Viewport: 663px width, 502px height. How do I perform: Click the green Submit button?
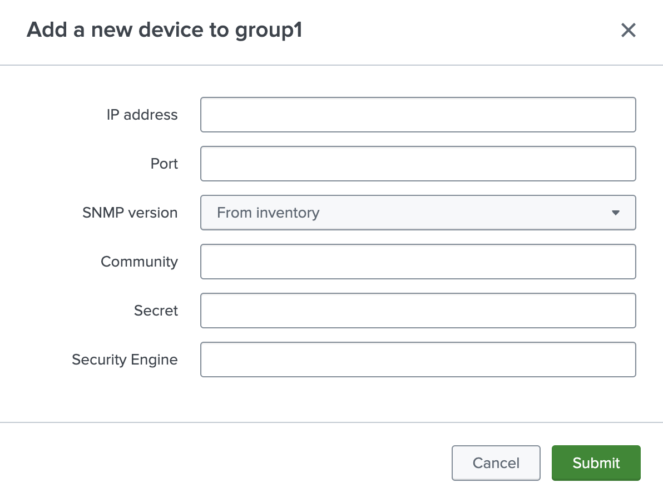point(596,462)
